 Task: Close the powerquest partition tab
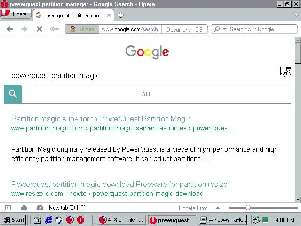[109, 15]
